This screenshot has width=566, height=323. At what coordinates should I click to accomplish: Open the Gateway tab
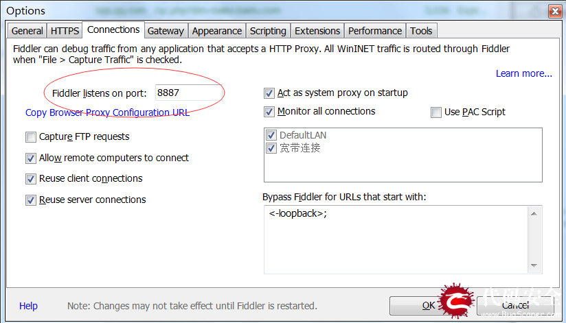point(166,31)
